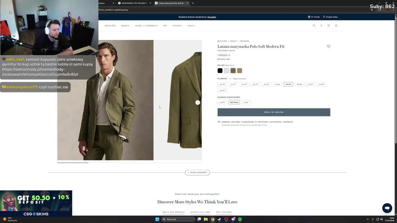Open the shopping bag icon
Screen dimensions: 397x223
coord(336,25)
